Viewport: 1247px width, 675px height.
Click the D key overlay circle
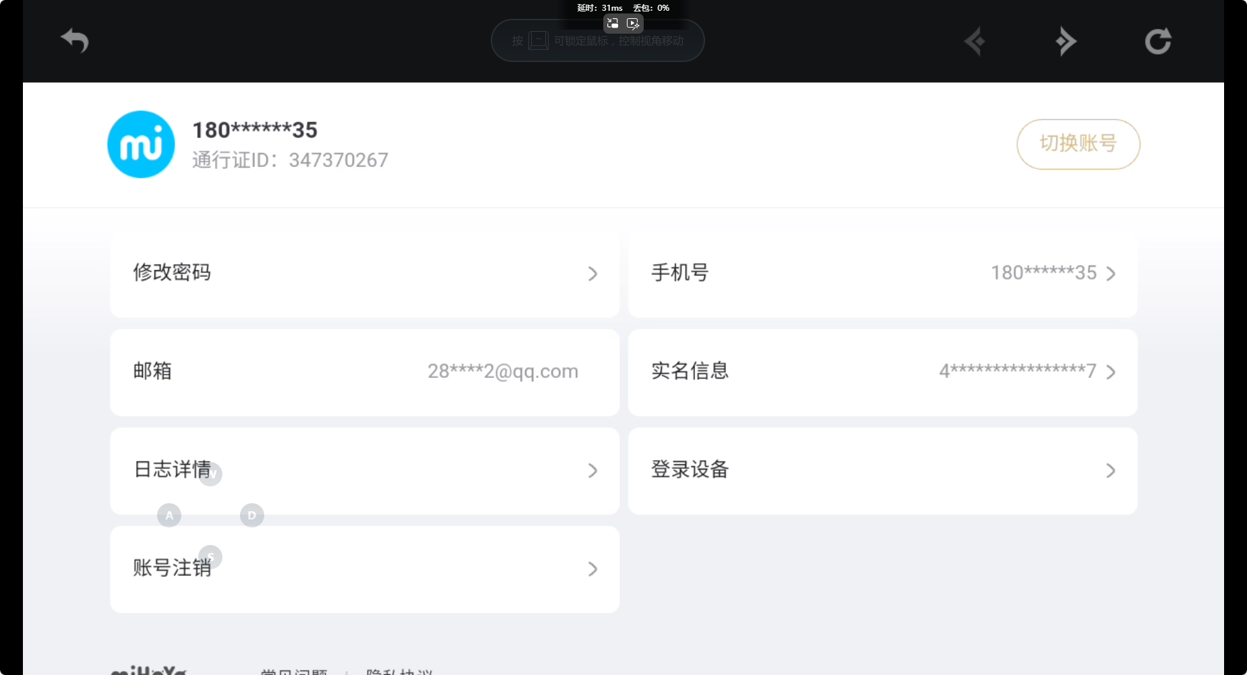pyautogui.click(x=251, y=515)
